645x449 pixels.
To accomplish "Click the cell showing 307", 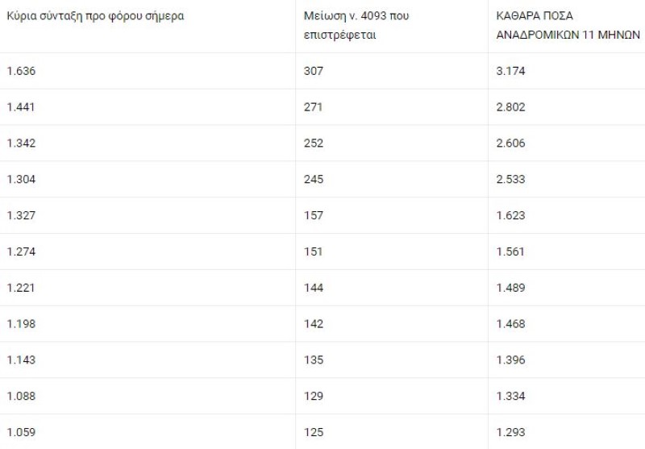I will (x=314, y=71).
